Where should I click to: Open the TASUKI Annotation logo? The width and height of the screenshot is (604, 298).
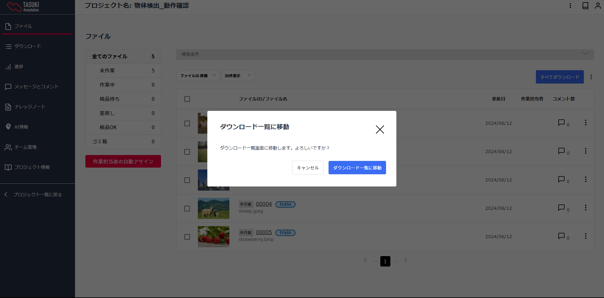[23, 7]
